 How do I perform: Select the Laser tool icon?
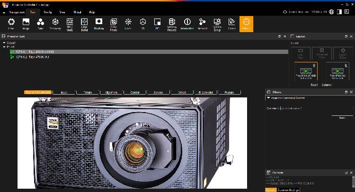128,24
